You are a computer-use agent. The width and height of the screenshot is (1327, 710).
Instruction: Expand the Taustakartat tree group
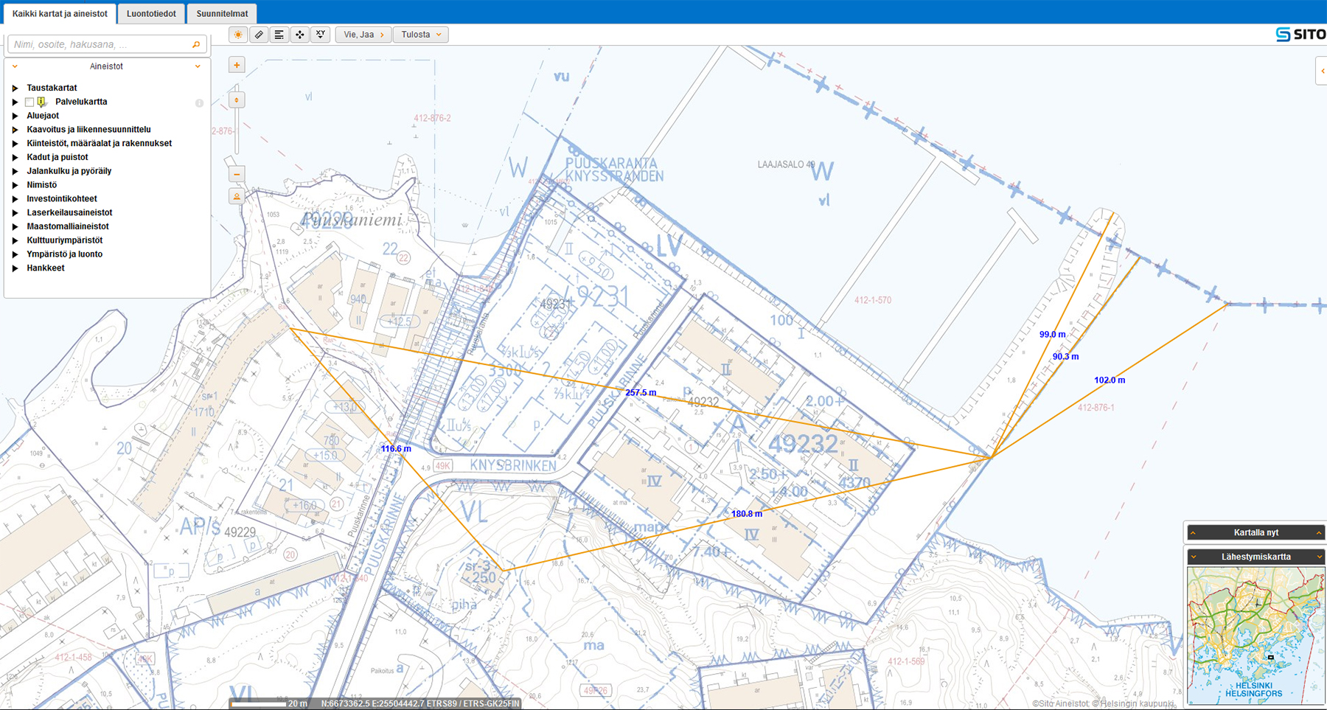15,88
